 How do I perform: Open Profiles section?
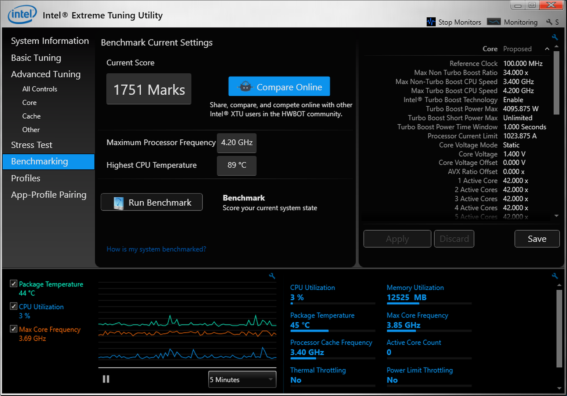click(x=26, y=178)
